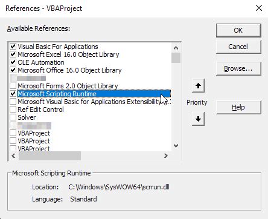
Task: Close the References dialog with X
Action: pos(259,8)
